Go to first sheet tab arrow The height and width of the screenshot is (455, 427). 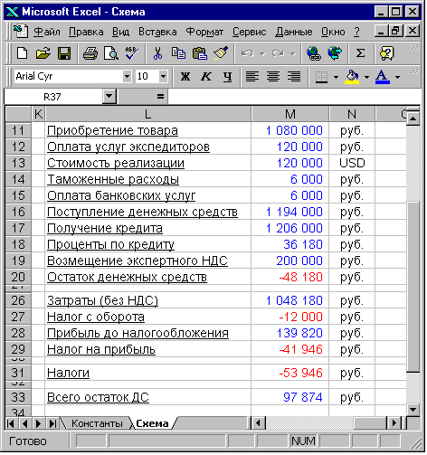click(11, 423)
